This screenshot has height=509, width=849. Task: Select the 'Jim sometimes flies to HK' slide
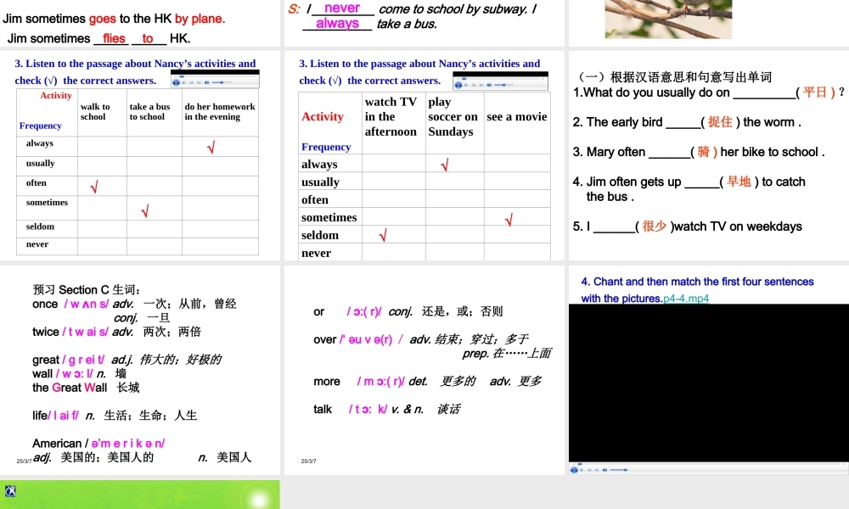click(x=140, y=23)
